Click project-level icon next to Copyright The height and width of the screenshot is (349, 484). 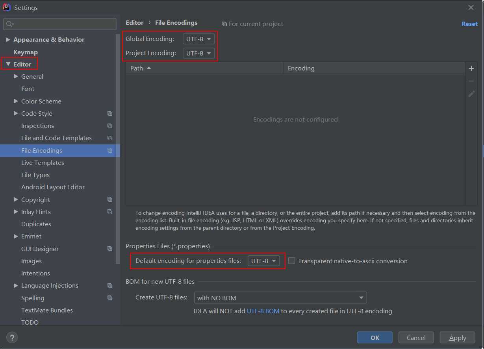point(109,199)
